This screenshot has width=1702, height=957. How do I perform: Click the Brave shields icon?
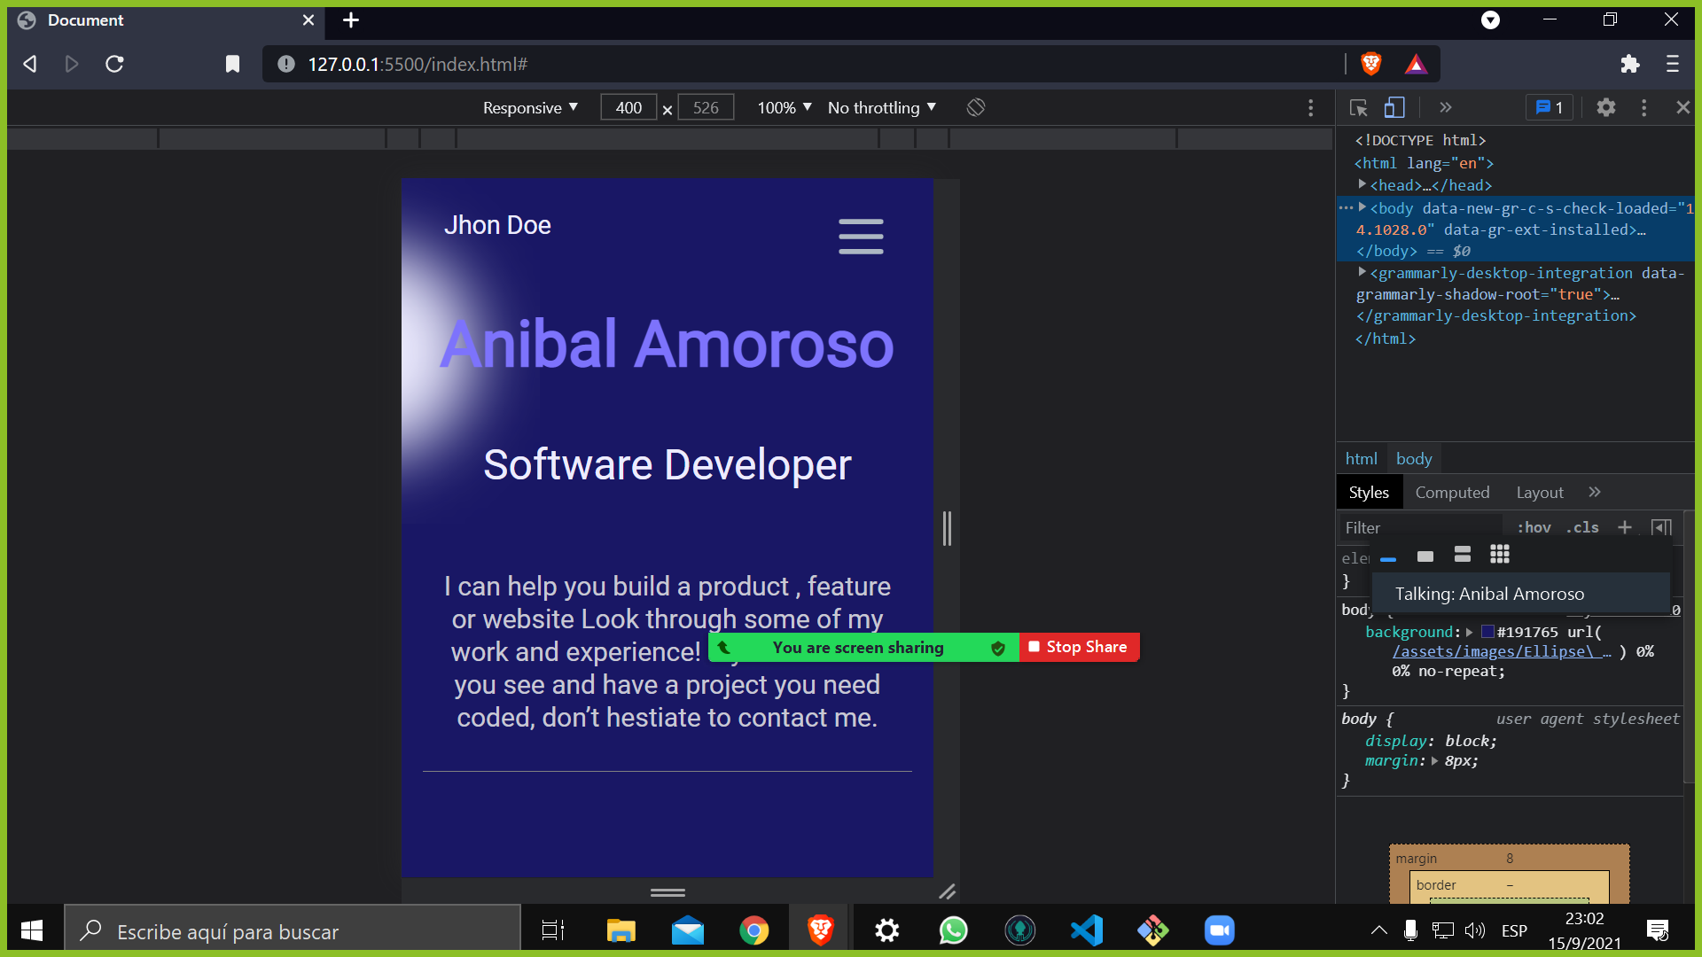1371,64
